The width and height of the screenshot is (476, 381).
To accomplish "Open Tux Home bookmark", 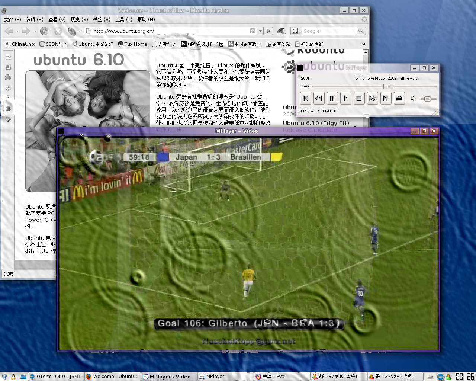I will coord(132,44).
